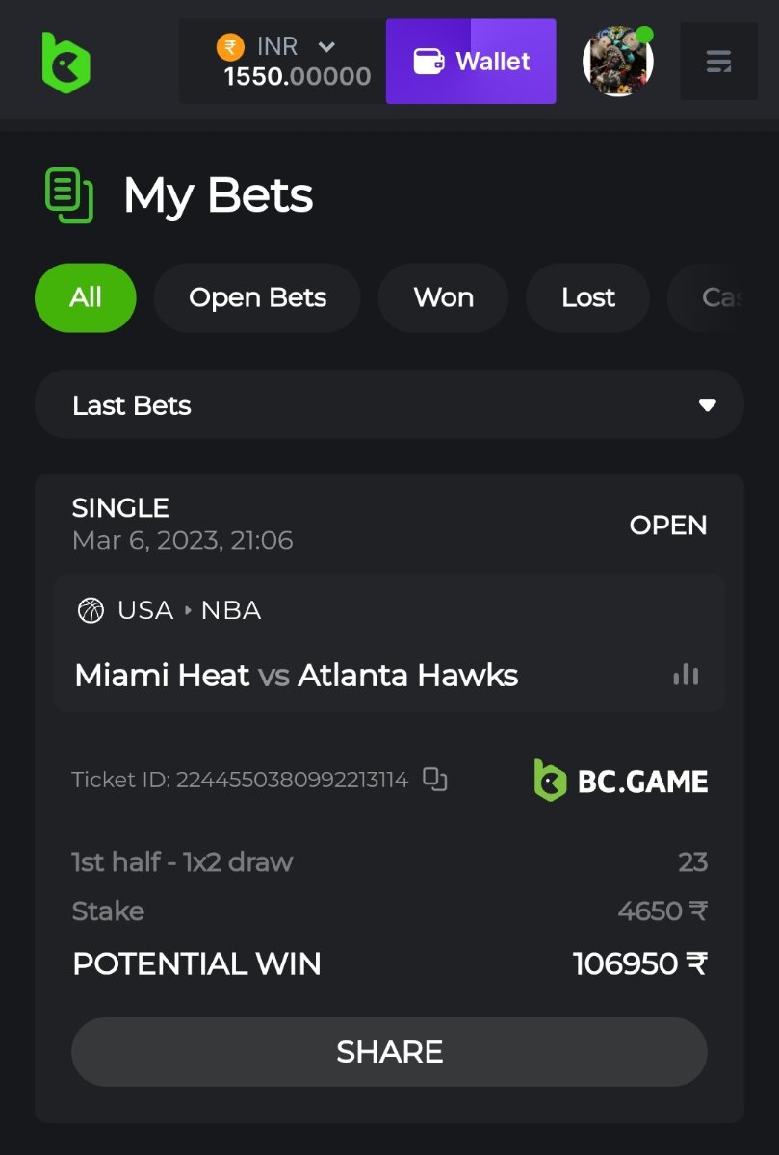Viewport: 779px width, 1155px height.
Task: Open the Wallet button
Action: (x=471, y=62)
